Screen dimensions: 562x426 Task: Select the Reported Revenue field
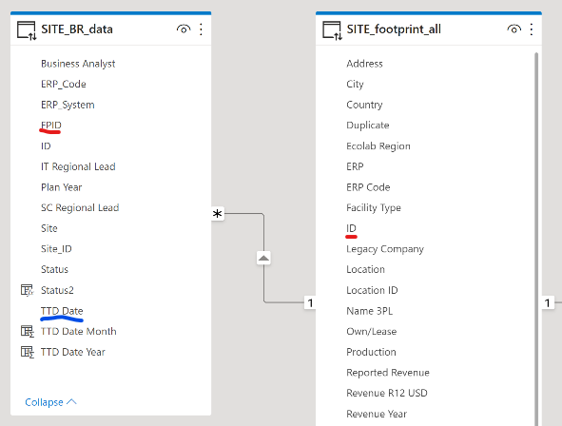click(388, 373)
